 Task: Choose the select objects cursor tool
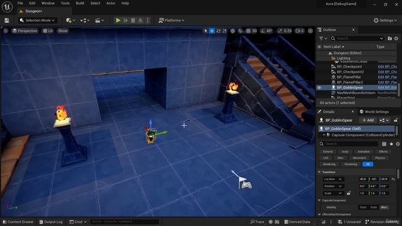click(205, 31)
